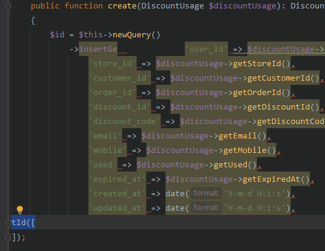Click the getCustomerId() method call
The image size is (325, 251).
click(283, 78)
